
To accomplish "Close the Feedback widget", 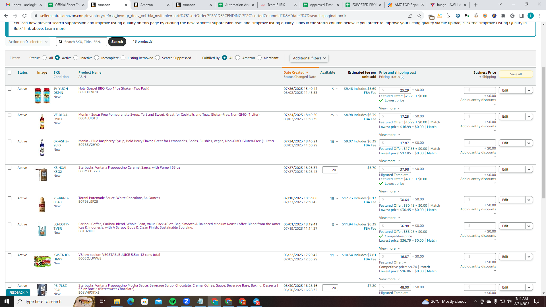I will pos(27,293).
